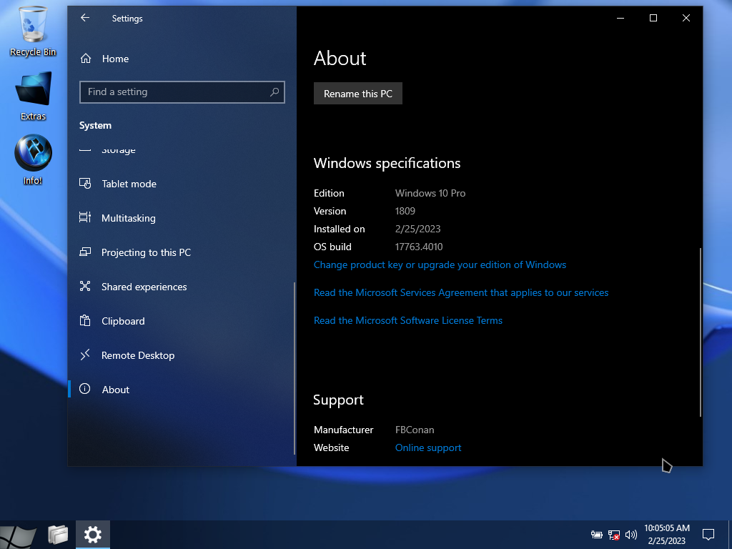Click Rename this PC button

pos(358,94)
